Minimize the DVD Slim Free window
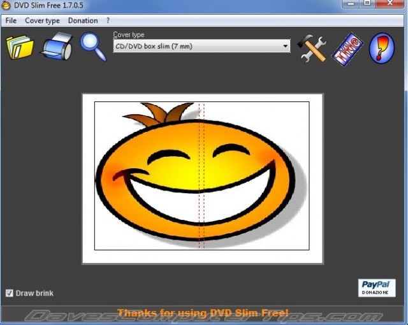The image size is (408, 325). coord(351,3)
